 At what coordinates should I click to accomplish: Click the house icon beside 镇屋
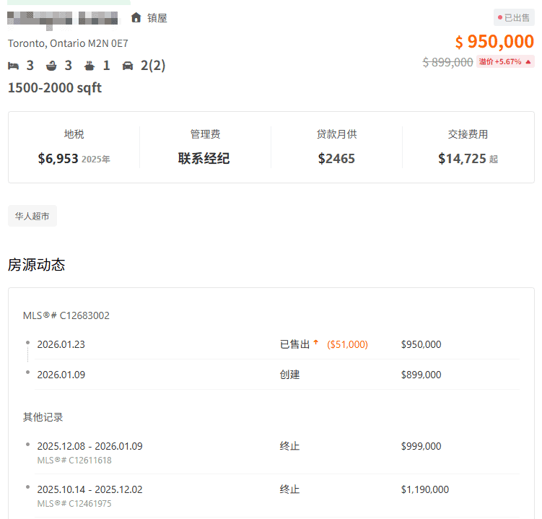click(136, 17)
